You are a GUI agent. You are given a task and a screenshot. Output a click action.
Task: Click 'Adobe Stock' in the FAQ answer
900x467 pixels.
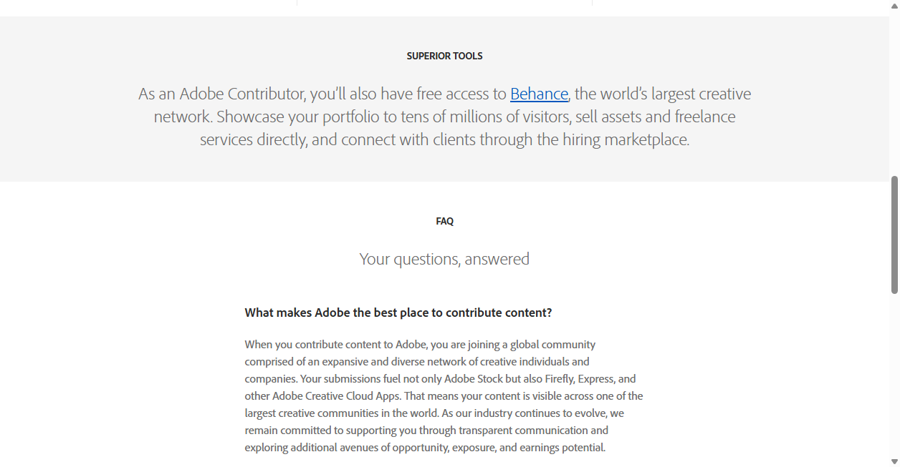pyautogui.click(x=474, y=379)
